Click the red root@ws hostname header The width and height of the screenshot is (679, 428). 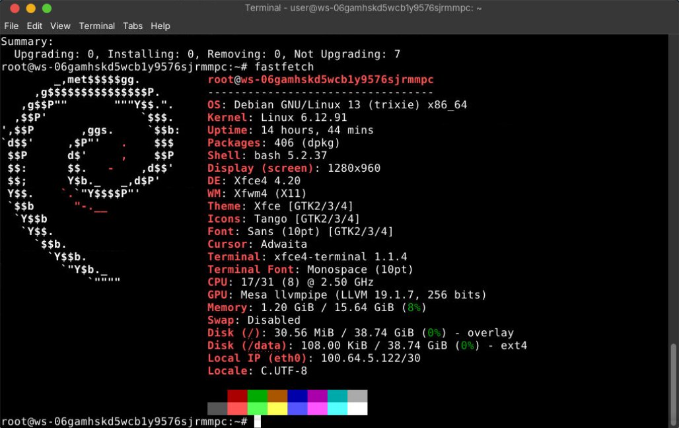pos(320,80)
